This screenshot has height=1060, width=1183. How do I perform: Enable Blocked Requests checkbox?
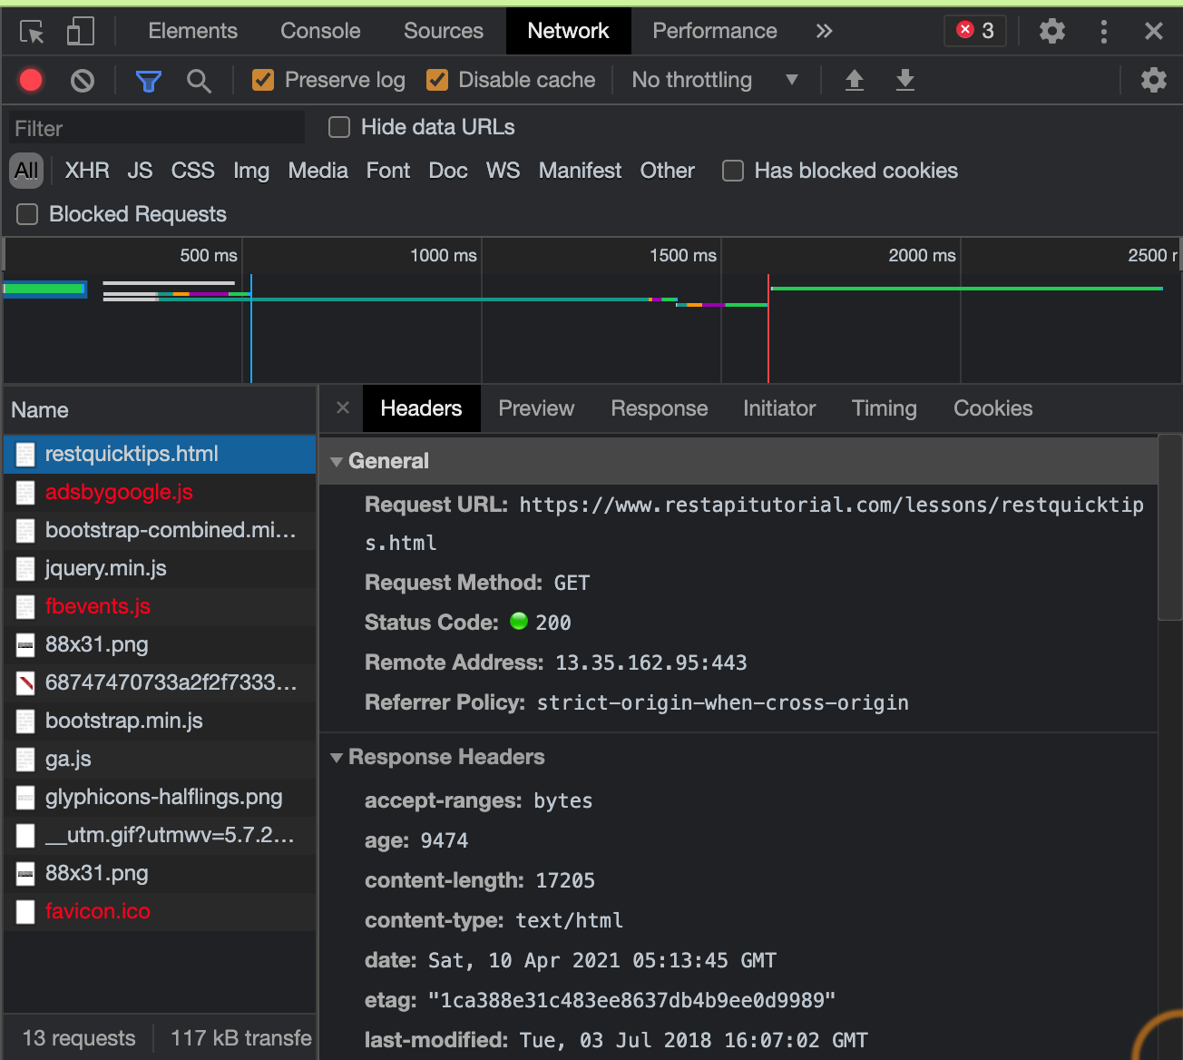27,214
